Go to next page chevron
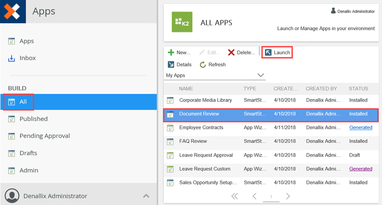The width and height of the screenshot is (382, 205). click(288, 196)
